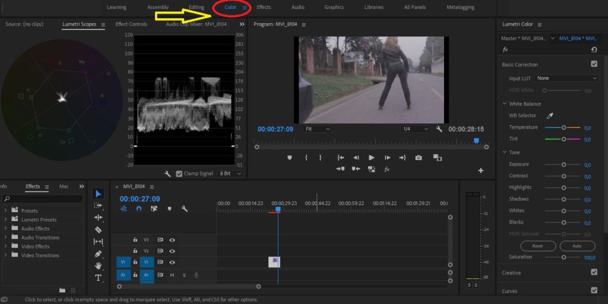Toggle V3 track lock
The height and width of the screenshot is (304, 608).
pyautogui.click(x=135, y=240)
